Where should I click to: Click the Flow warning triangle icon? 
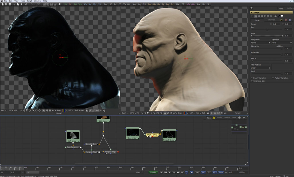coord(214,118)
